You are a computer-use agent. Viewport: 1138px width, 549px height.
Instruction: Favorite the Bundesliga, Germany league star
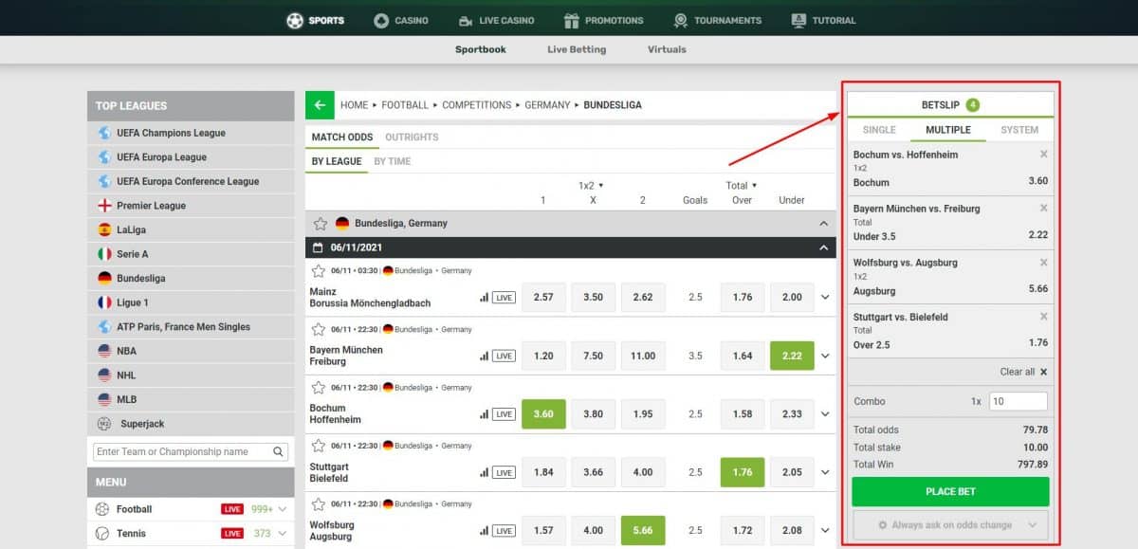[321, 224]
